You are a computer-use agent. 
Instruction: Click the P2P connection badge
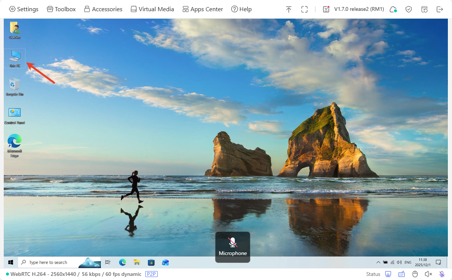click(151, 274)
